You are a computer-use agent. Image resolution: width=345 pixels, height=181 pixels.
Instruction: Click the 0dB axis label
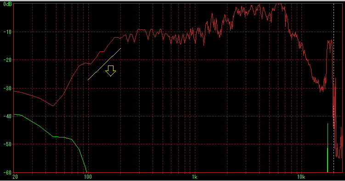(8, 4)
